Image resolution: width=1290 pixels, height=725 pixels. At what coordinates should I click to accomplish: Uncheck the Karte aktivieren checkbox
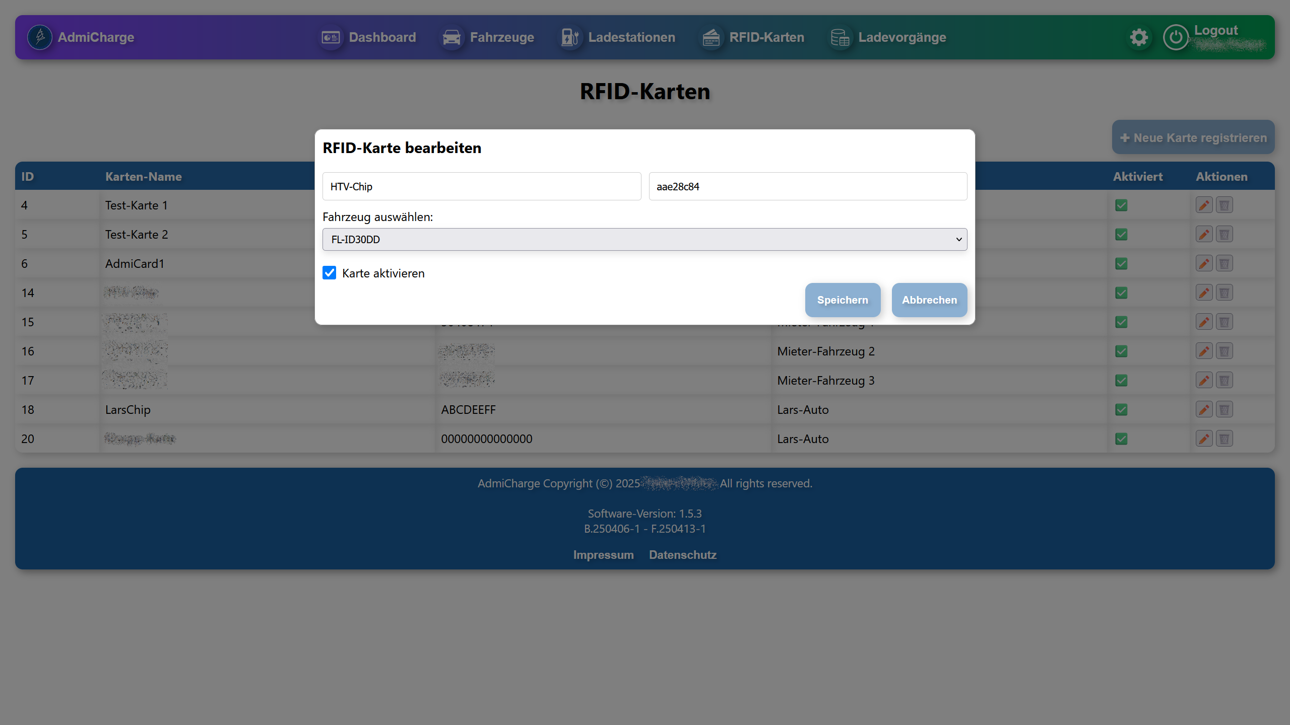[329, 273]
